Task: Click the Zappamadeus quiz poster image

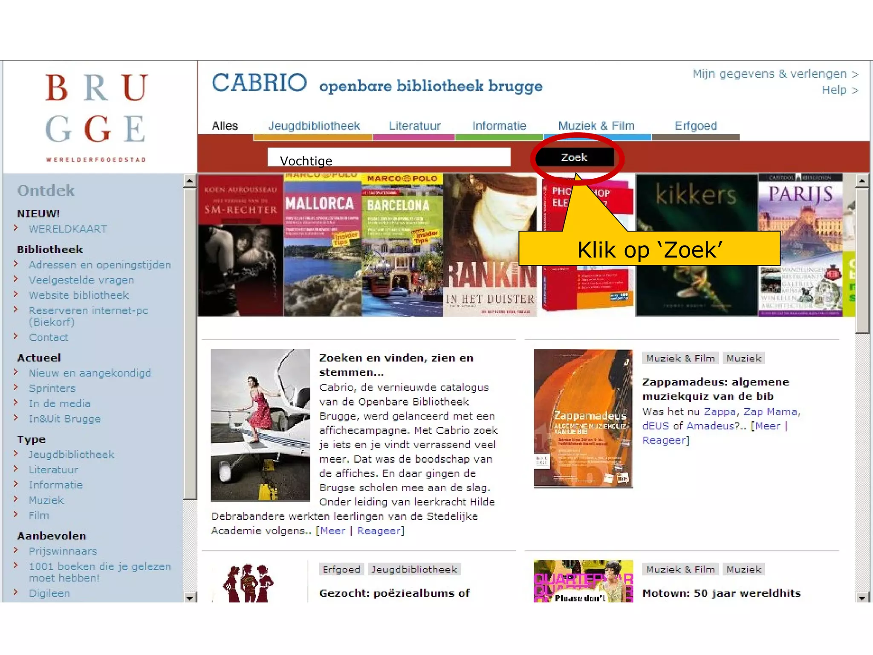Action: pyautogui.click(x=583, y=418)
